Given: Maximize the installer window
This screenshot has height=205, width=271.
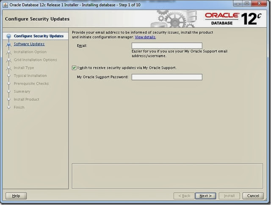Looking at the screenshot, I should pos(247,4).
